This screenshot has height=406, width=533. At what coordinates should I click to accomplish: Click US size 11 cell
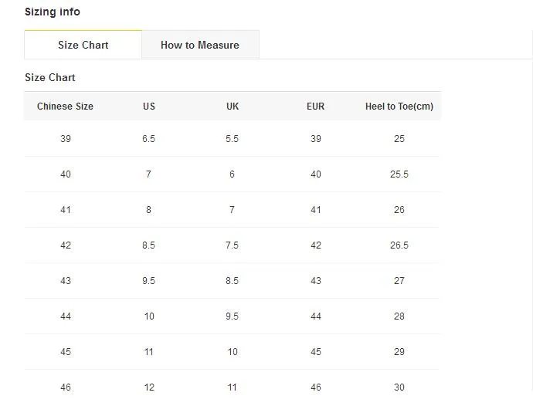click(148, 352)
